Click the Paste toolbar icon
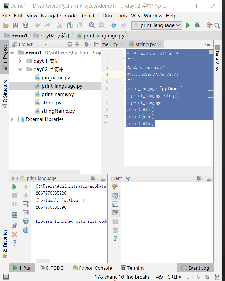 [x=80, y=25]
